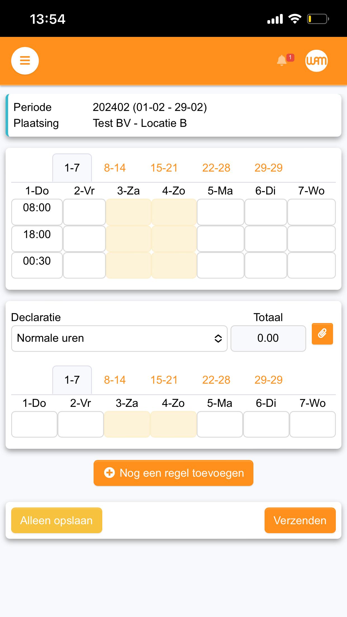Expand the Normale uren dropdown
Viewport: 347px width, 617px height.
(x=119, y=338)
